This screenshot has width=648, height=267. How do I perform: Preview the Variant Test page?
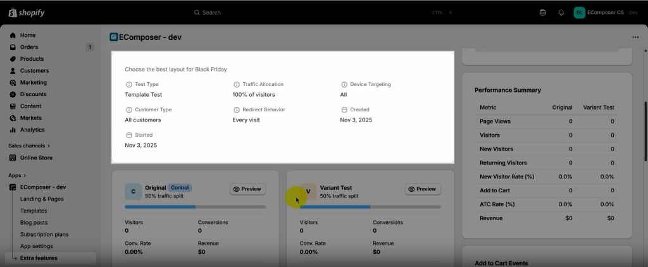pyautogui.click(x=423, y=189)
